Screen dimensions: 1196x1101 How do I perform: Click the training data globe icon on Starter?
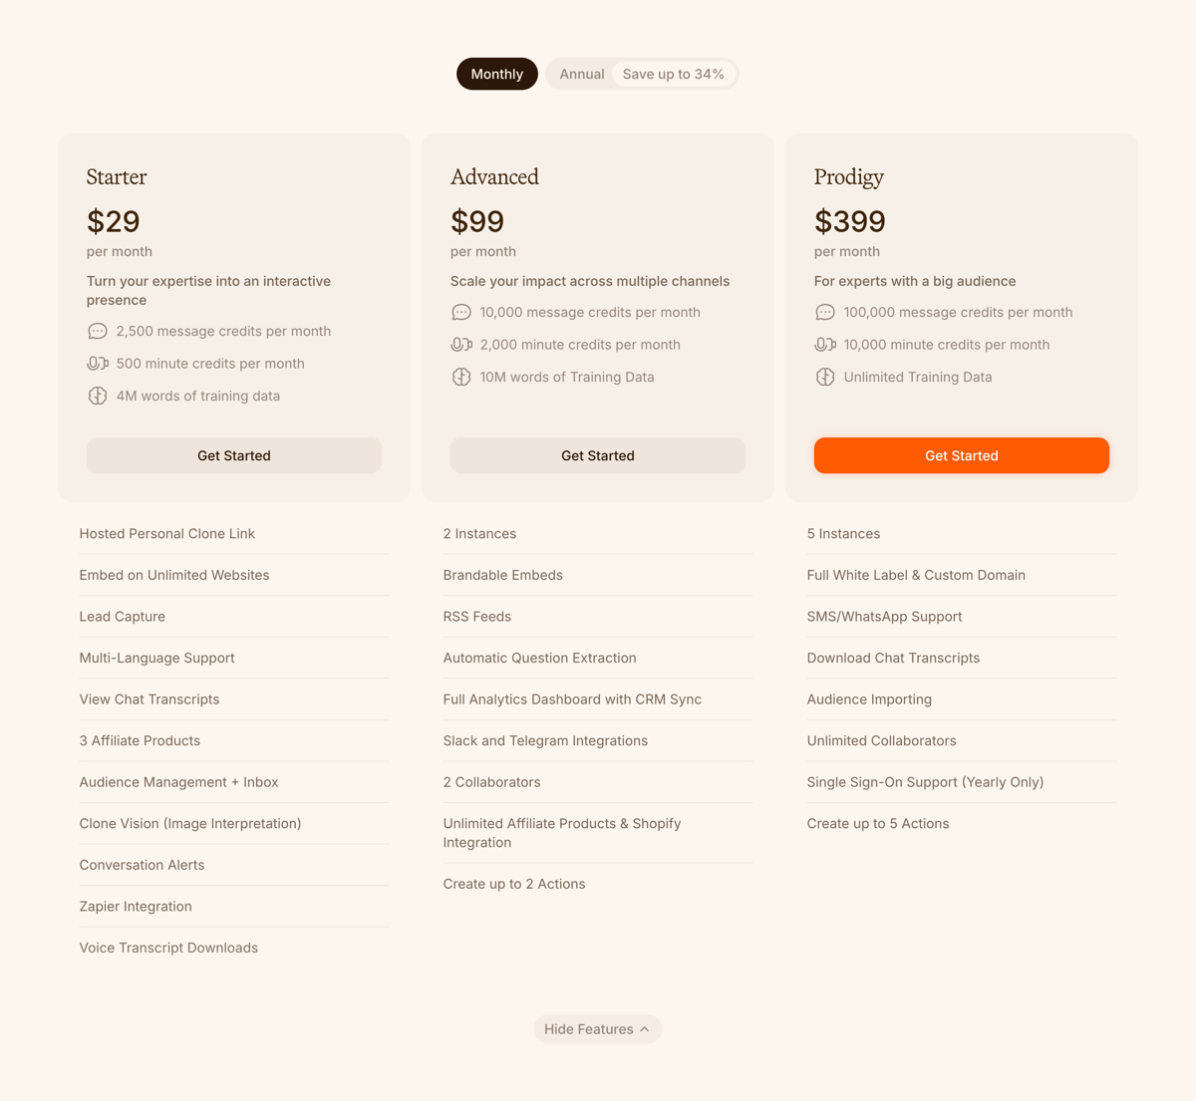click(x=97, y=395)
